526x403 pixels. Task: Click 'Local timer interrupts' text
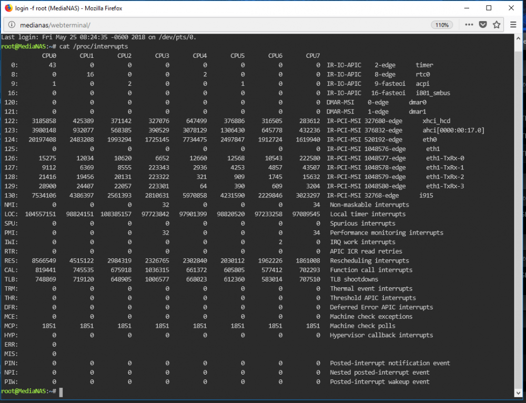[x=368, y=214]
